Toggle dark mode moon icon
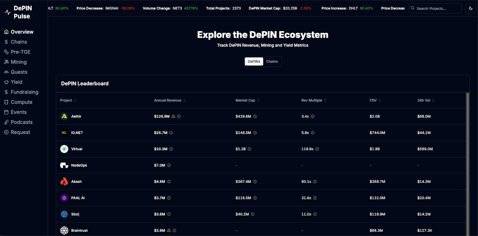This screenshot has height=236, width=478. [x=471, y=8]
